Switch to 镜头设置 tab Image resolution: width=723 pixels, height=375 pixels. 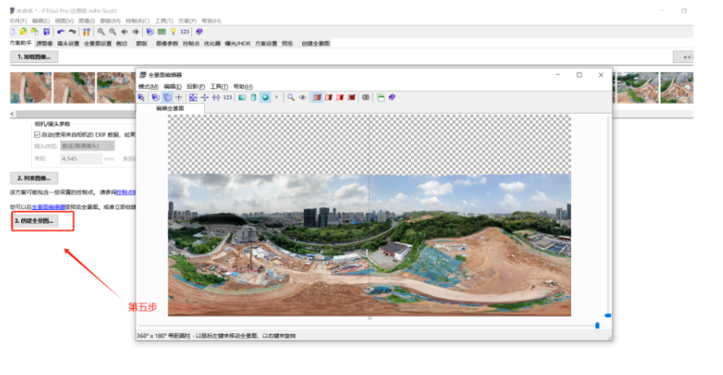tap(69, 43)
